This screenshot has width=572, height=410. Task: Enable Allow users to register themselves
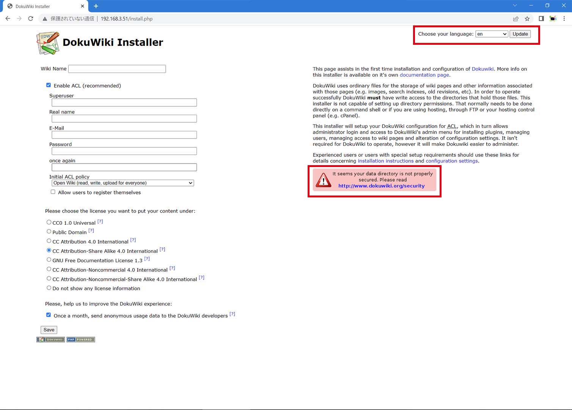(53, 192)
